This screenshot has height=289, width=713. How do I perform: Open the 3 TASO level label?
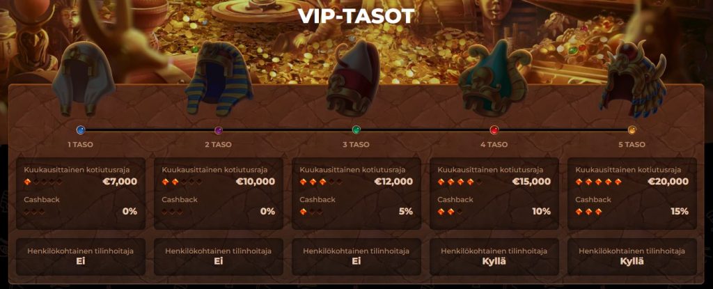[x=356, y=145]
